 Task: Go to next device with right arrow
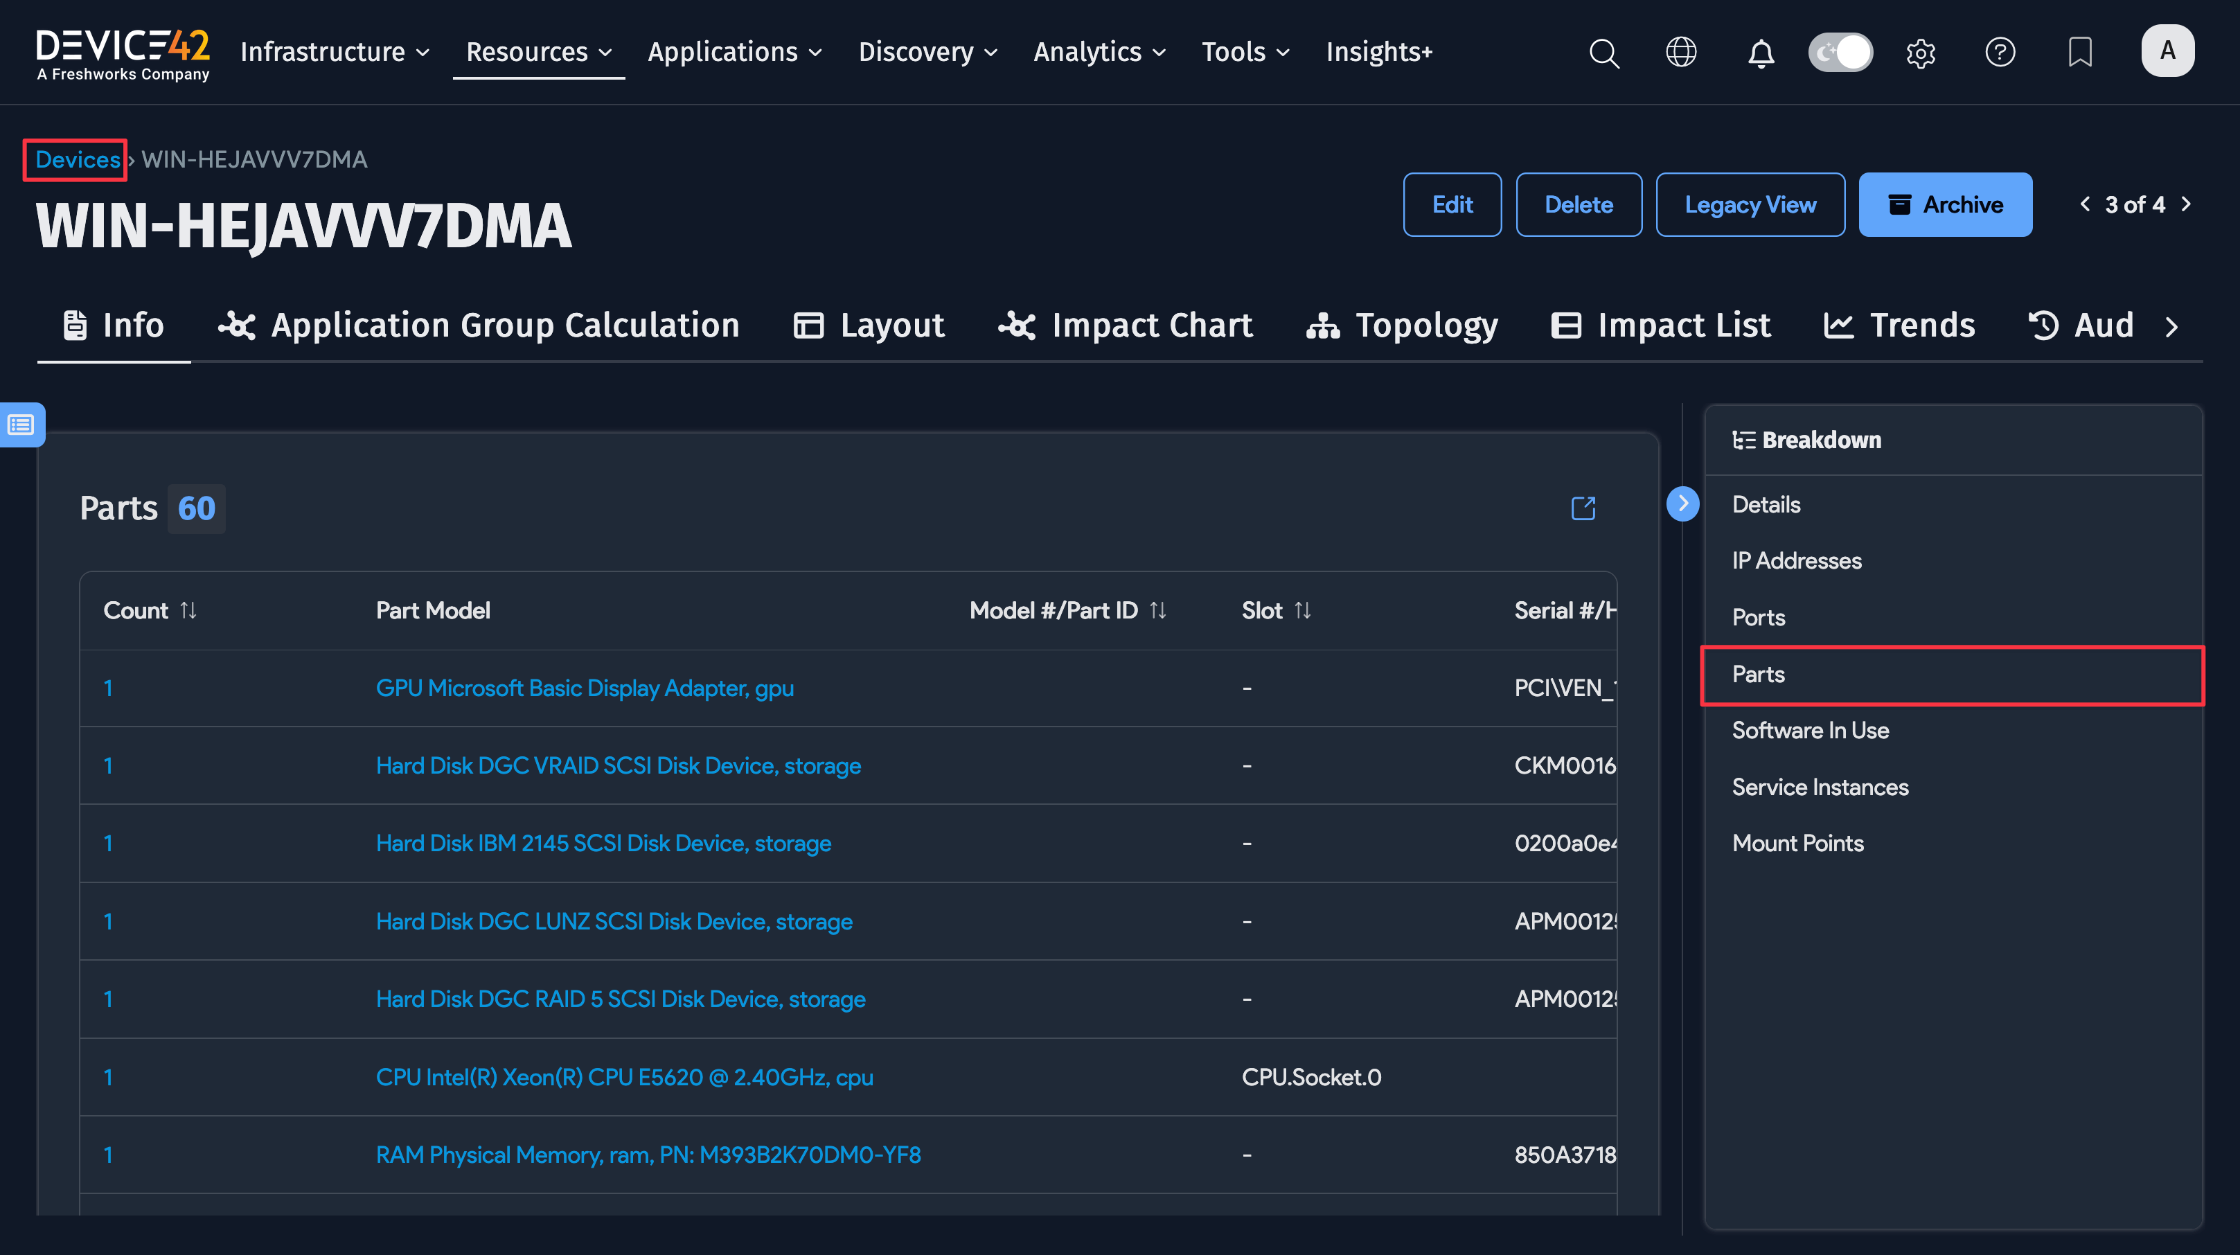pos(2186,204)
